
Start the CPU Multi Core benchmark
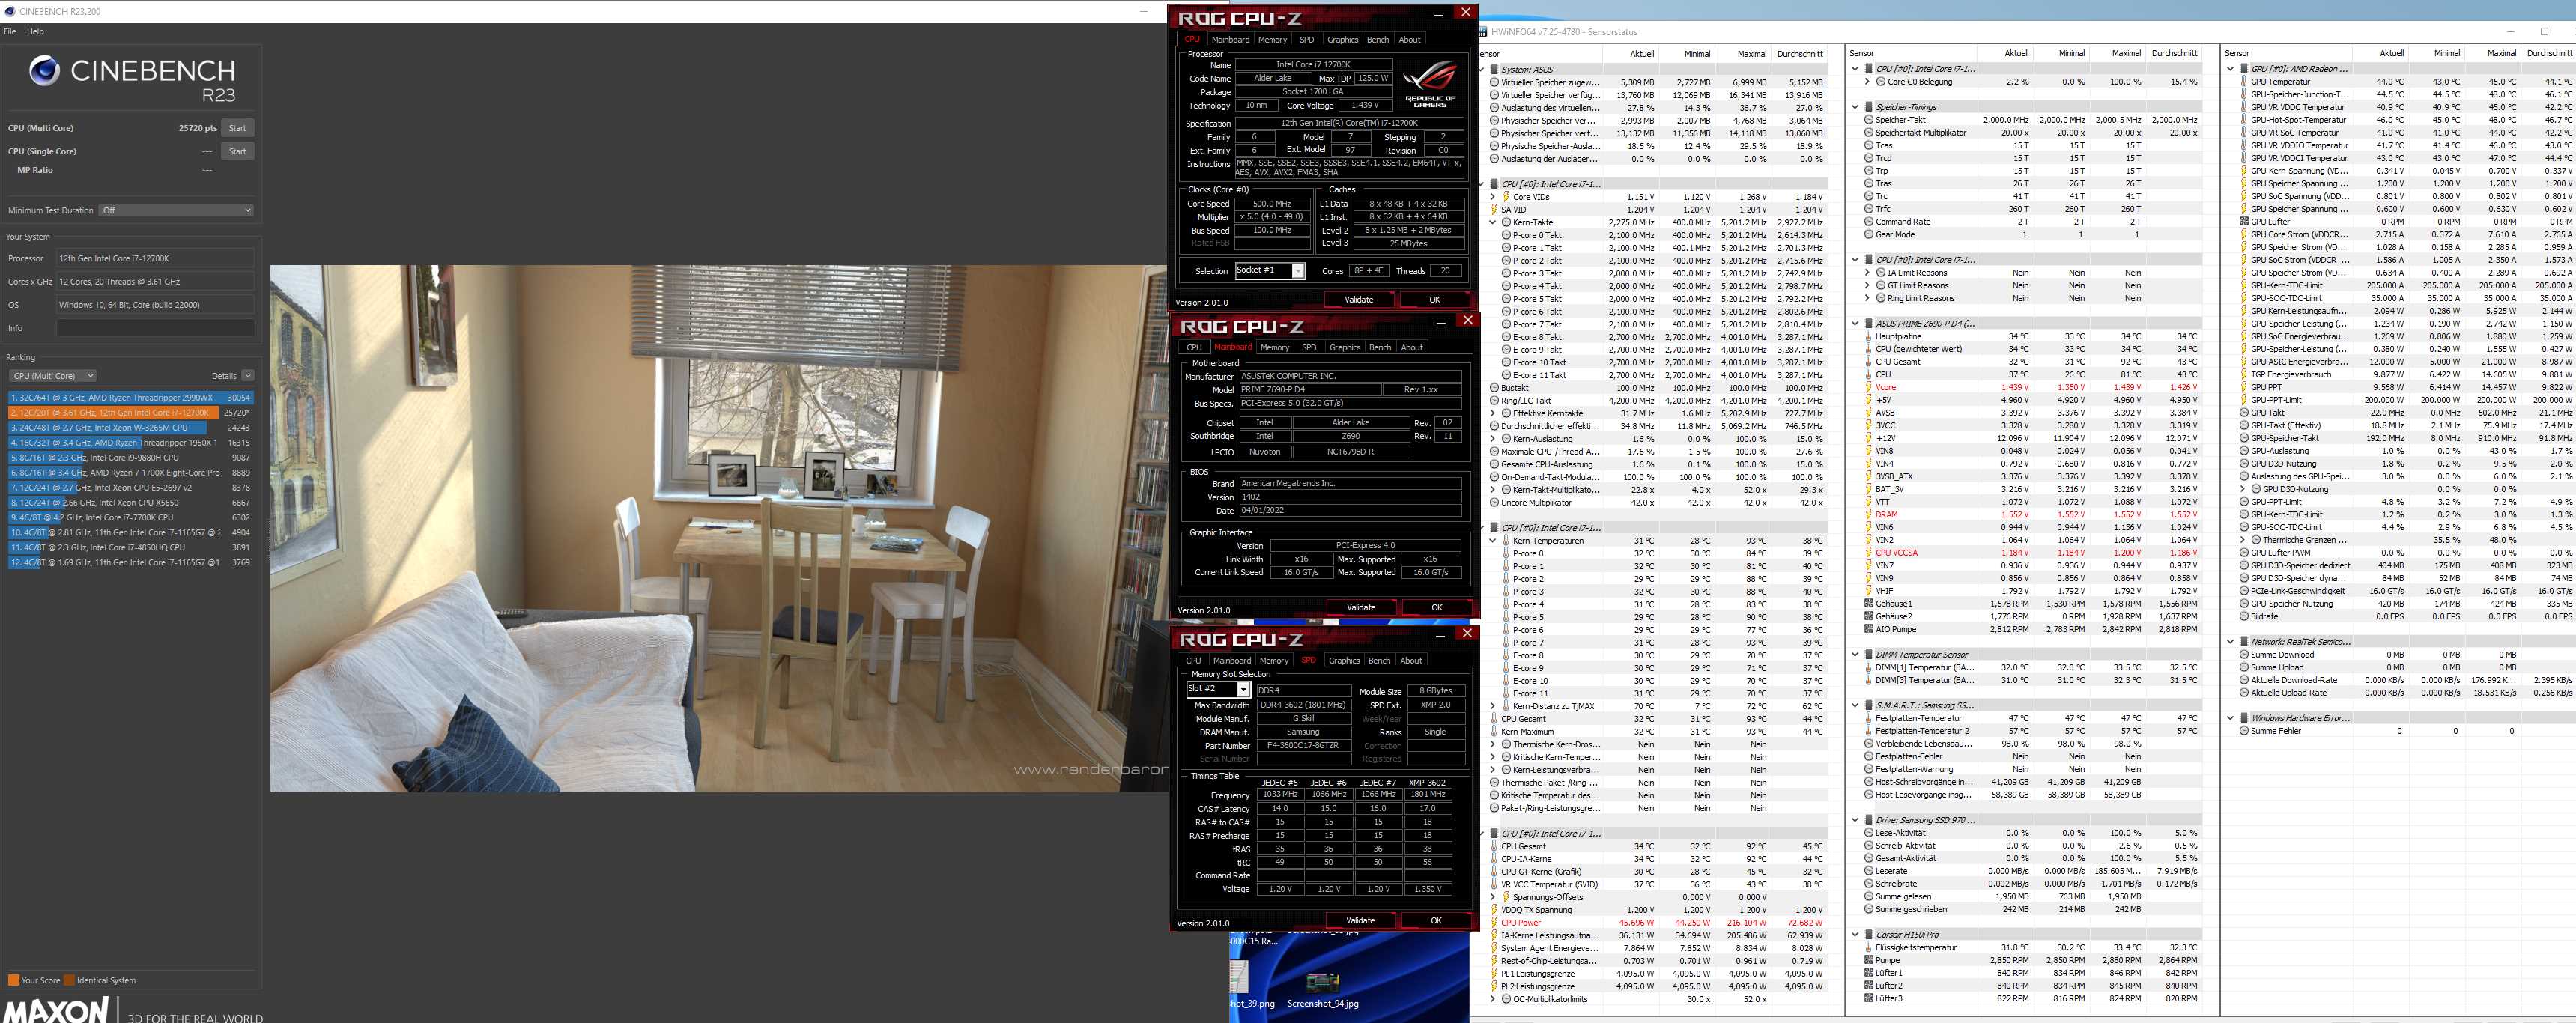pos(237,128)
